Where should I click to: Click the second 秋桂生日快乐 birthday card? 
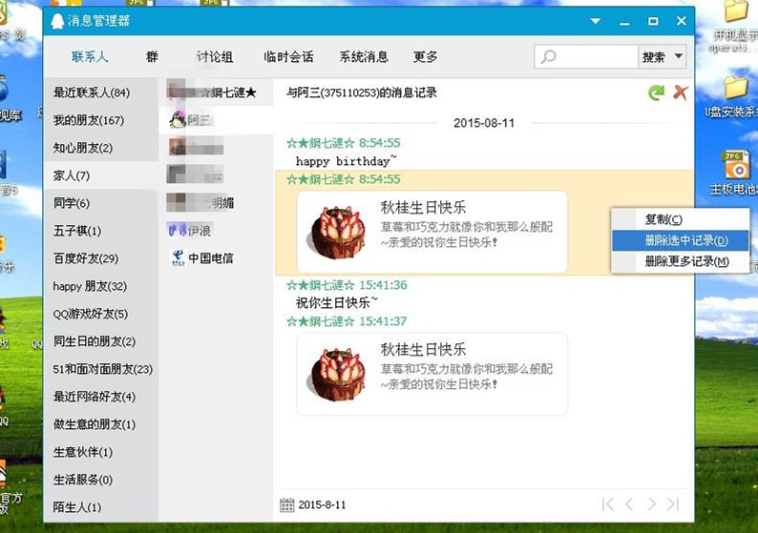tap(432, 373)
